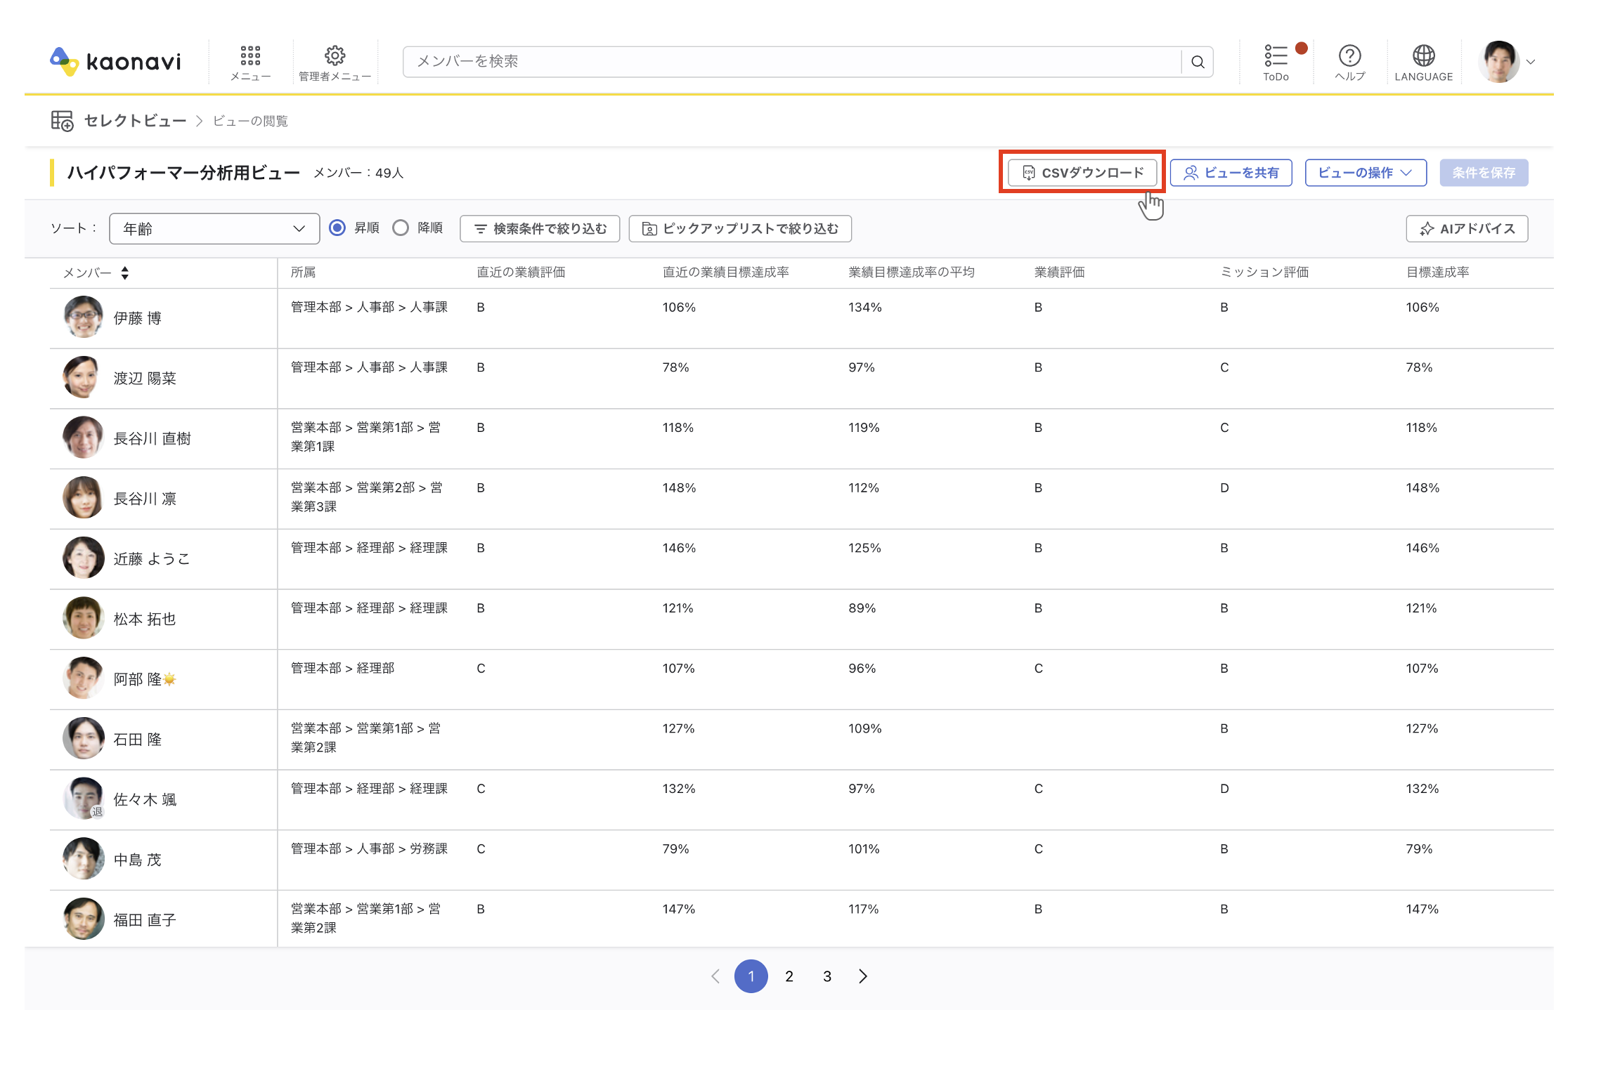The image size is (1601, 1069).
Task: Go to page 2
Action: click(789, 976)
